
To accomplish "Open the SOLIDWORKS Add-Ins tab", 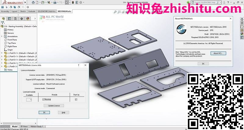I will click(47, 11).
